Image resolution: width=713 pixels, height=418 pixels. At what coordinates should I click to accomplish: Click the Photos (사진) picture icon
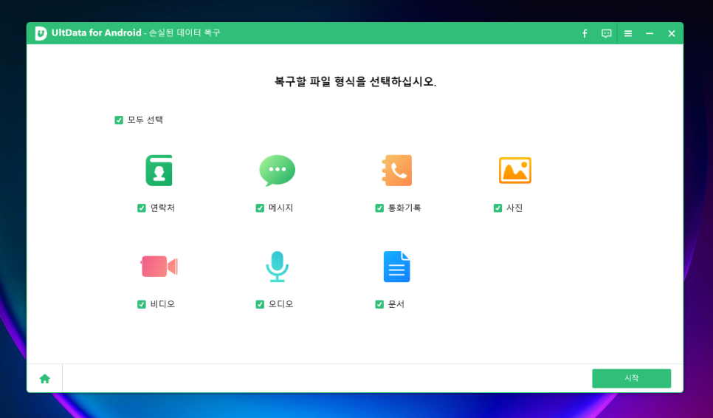514,171
